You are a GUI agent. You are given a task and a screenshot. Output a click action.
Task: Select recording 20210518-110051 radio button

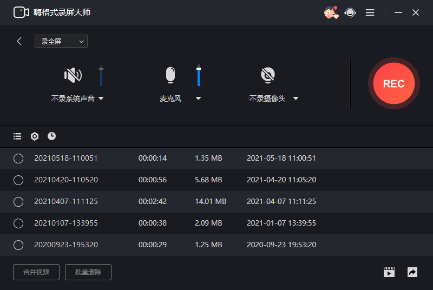tap(18, 159)
